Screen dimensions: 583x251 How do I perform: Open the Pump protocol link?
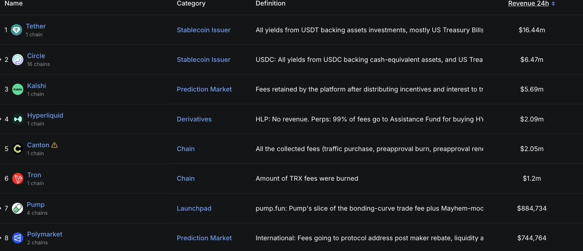36,204
